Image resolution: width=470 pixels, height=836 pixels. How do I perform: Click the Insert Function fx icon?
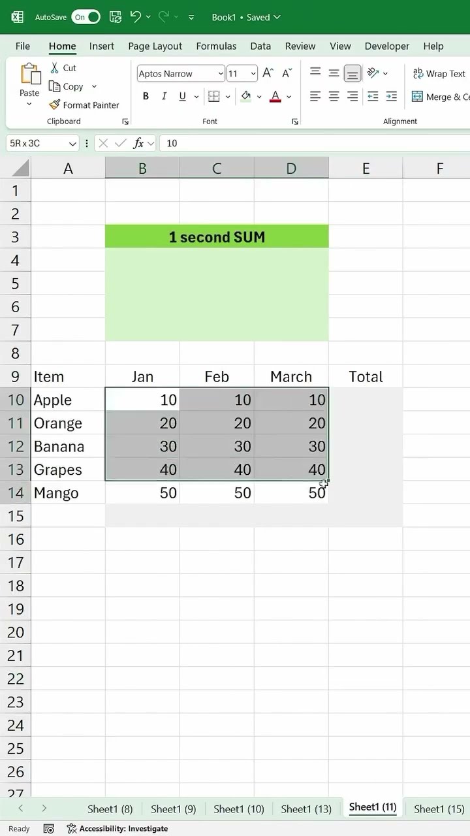tap(138, 143)
